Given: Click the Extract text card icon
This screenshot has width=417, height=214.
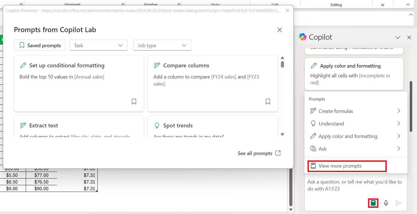Looking at the screenshot, I should pos(23,125).
